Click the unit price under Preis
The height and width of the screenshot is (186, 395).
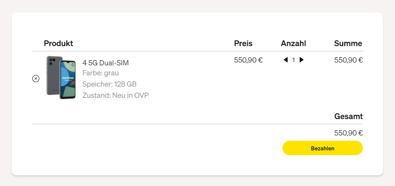(249, 60)
